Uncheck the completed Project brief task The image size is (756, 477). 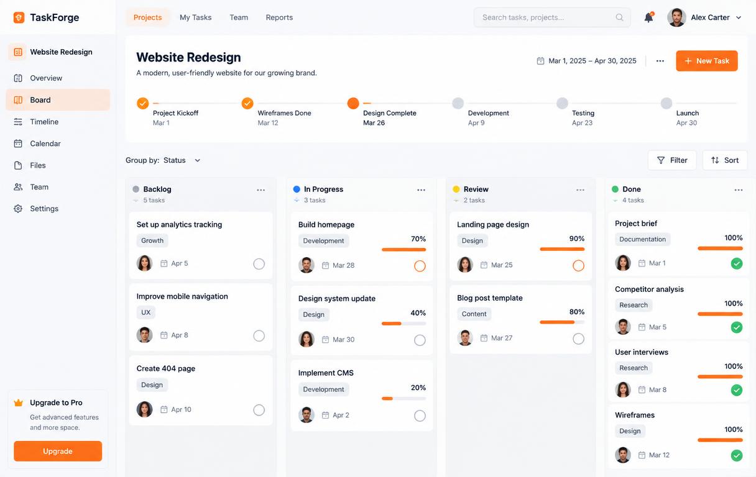point(737,264)
